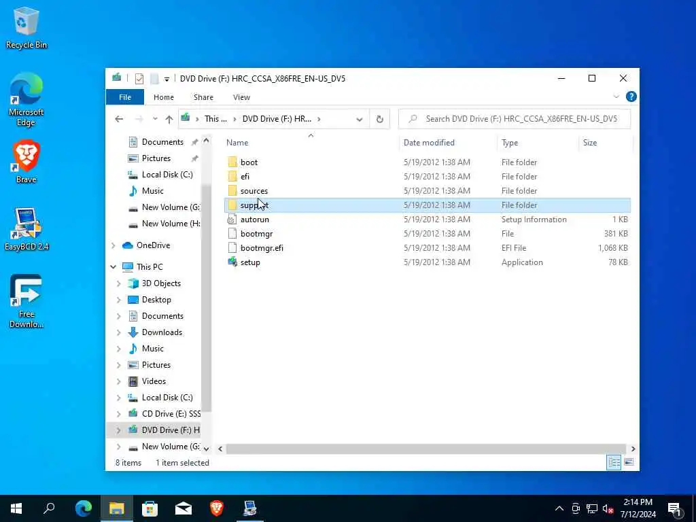Expand Videos tree node

(x=118, y=381)
